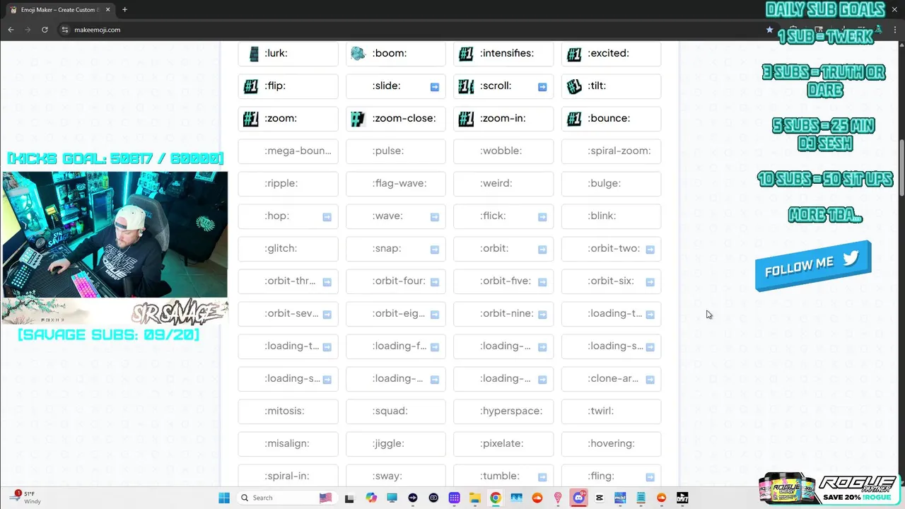Select the :bulge: text label
The width and height of the screenshot is (905, 509).
click(604, 183)
